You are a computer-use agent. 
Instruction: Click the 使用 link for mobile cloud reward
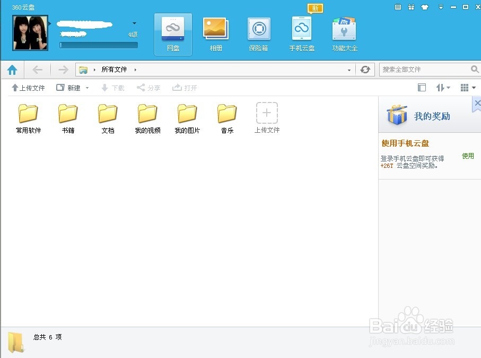coord(468,156)
